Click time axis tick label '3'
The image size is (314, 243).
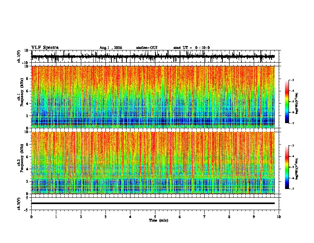pyautogui.click(x=105, y=217)
